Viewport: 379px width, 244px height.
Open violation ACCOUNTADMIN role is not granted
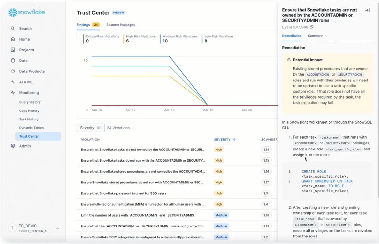[x=177, y=226]
